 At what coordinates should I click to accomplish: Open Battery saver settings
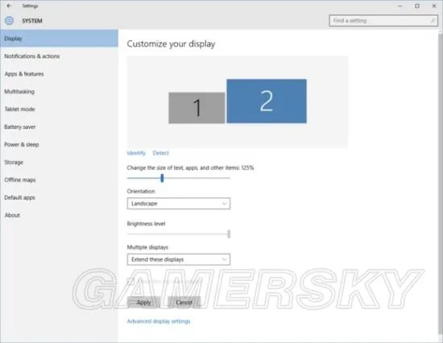coord(20,127)
